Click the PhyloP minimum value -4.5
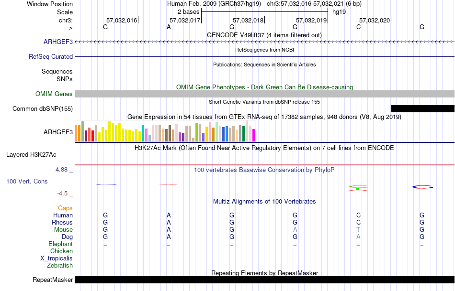This screenshot has height=291, width=455. pyautogui.click(x=62, y=194)
